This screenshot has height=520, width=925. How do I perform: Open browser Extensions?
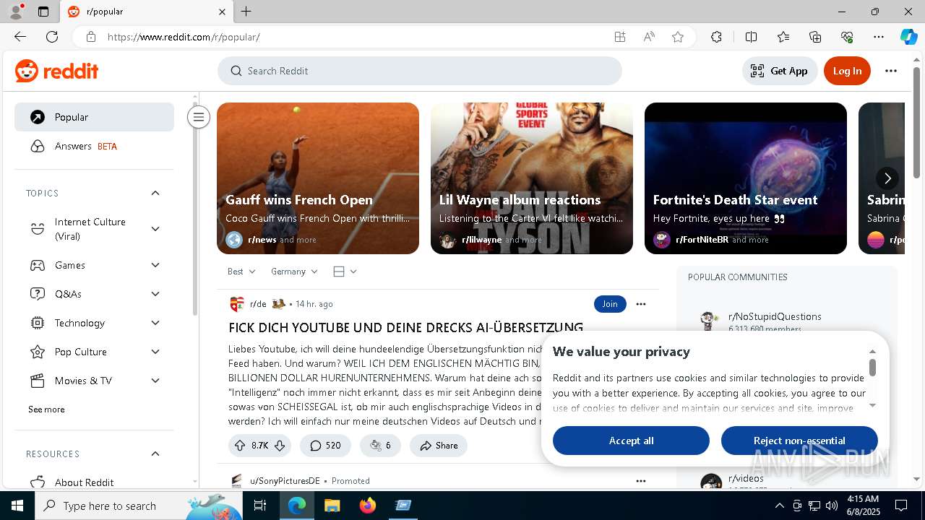click(x=716, y=37)
